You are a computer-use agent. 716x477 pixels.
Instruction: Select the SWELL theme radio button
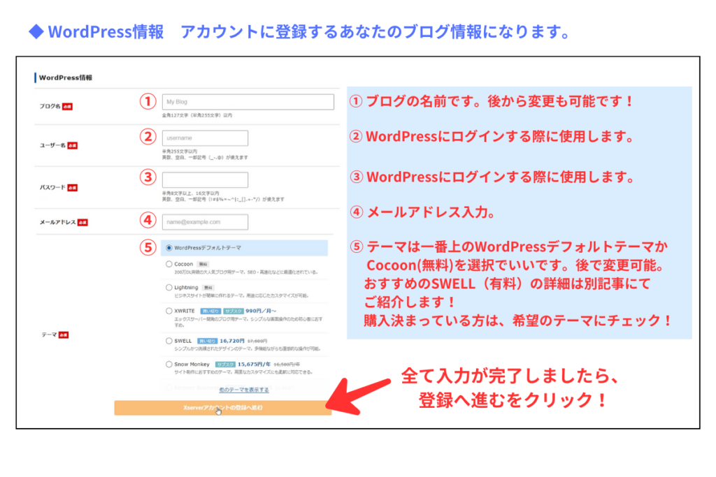pyautogui.click(x=169, y=341)
